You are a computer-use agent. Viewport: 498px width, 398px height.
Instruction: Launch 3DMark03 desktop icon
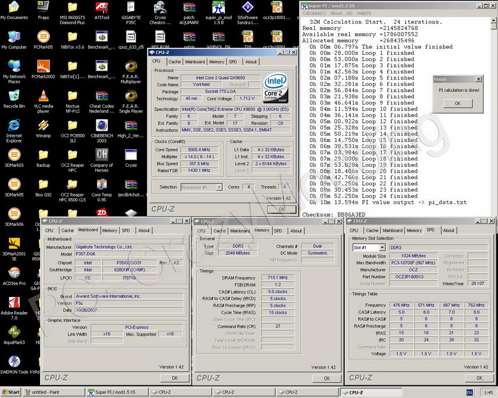[x=14, y=158]
